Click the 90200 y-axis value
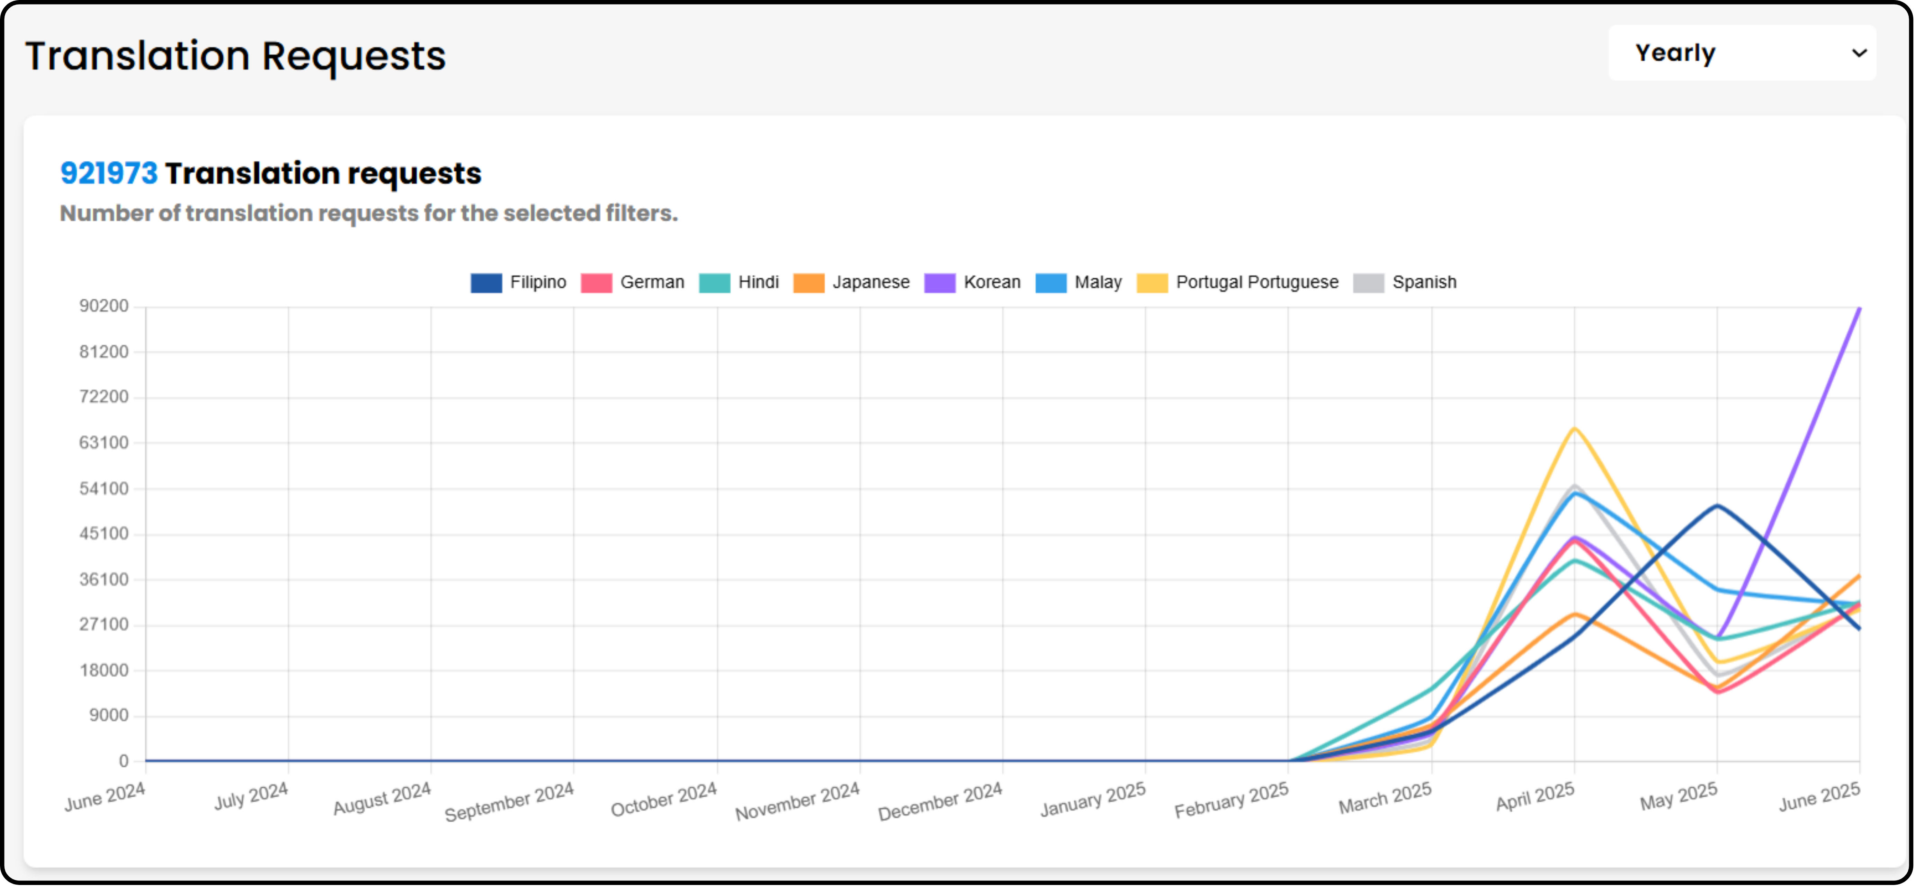 point(104,306)
